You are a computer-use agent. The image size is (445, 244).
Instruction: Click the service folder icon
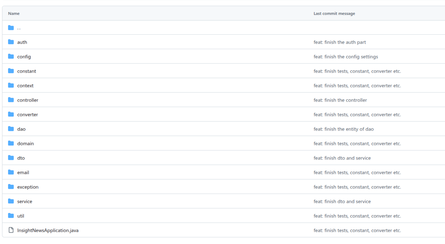click(x=11, y=201)
